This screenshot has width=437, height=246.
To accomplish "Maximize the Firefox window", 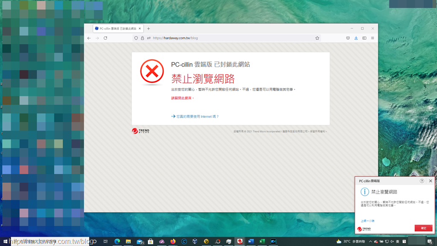I will point(362,29).
